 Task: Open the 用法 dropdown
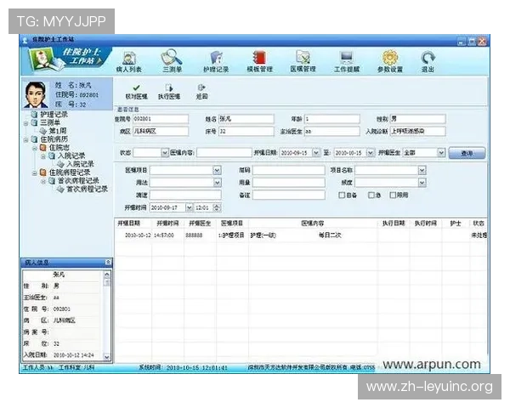click(217, 183)
